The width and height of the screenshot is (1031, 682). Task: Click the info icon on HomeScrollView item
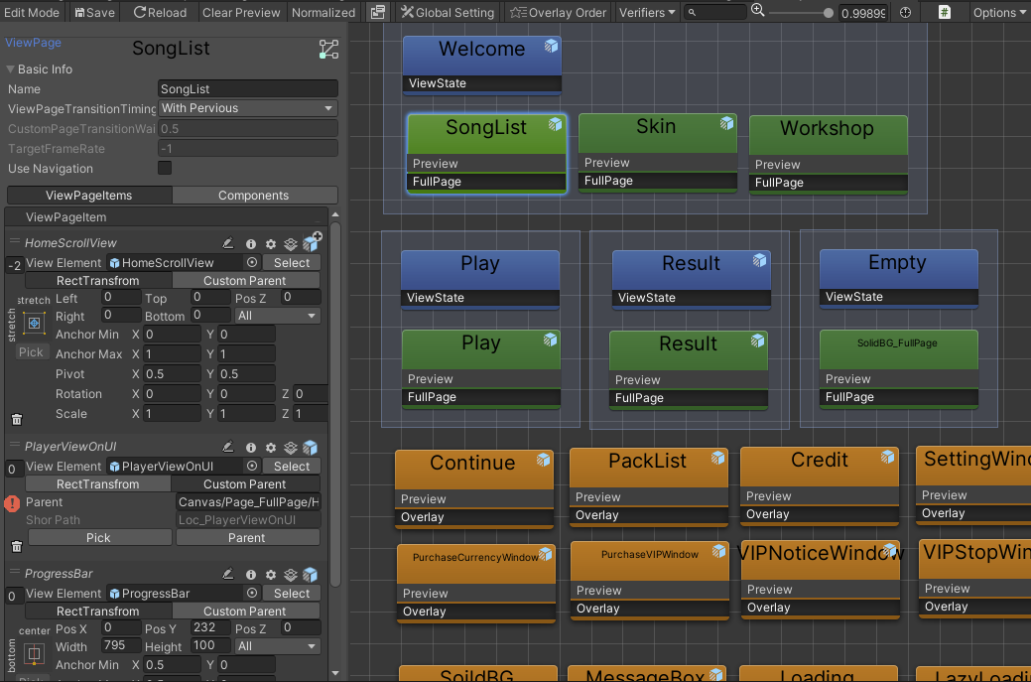pos(250,244)
